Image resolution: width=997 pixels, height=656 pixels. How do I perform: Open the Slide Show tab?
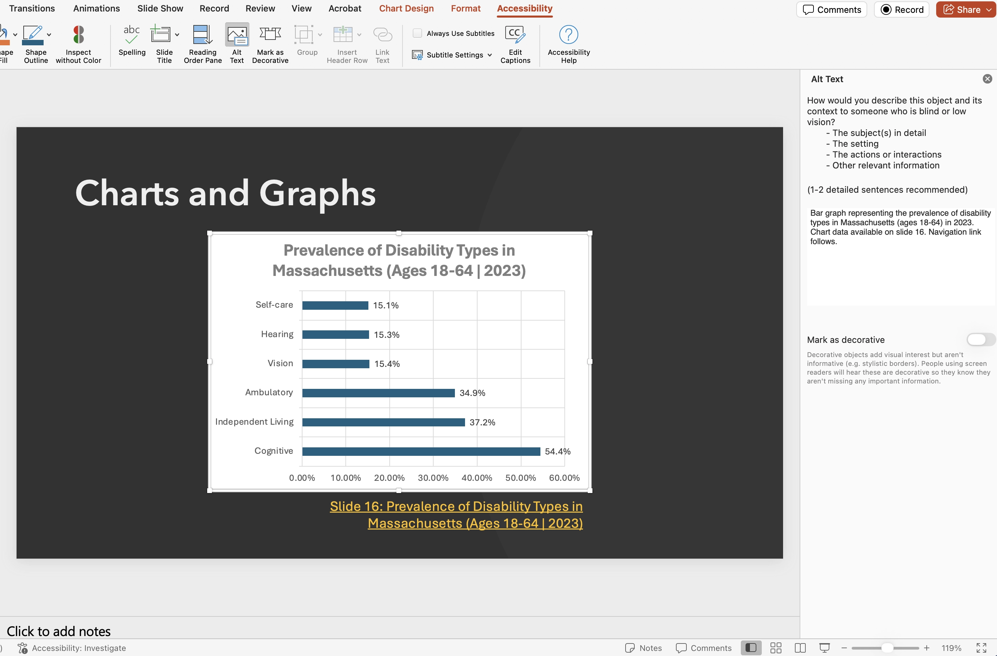(x=160, y=8)
